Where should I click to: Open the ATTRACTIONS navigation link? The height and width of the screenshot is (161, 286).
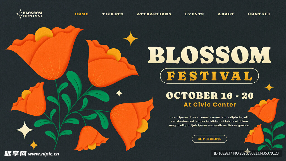(154, 14)
